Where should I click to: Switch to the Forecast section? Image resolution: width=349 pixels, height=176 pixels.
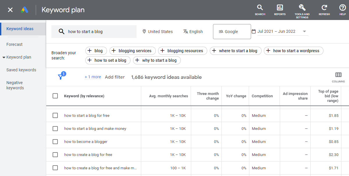point(14,44)
